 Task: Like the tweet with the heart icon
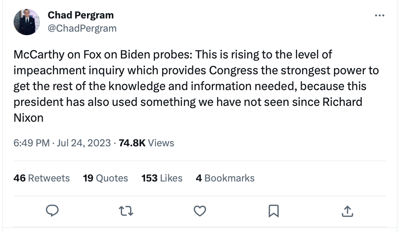pos(200,211)
